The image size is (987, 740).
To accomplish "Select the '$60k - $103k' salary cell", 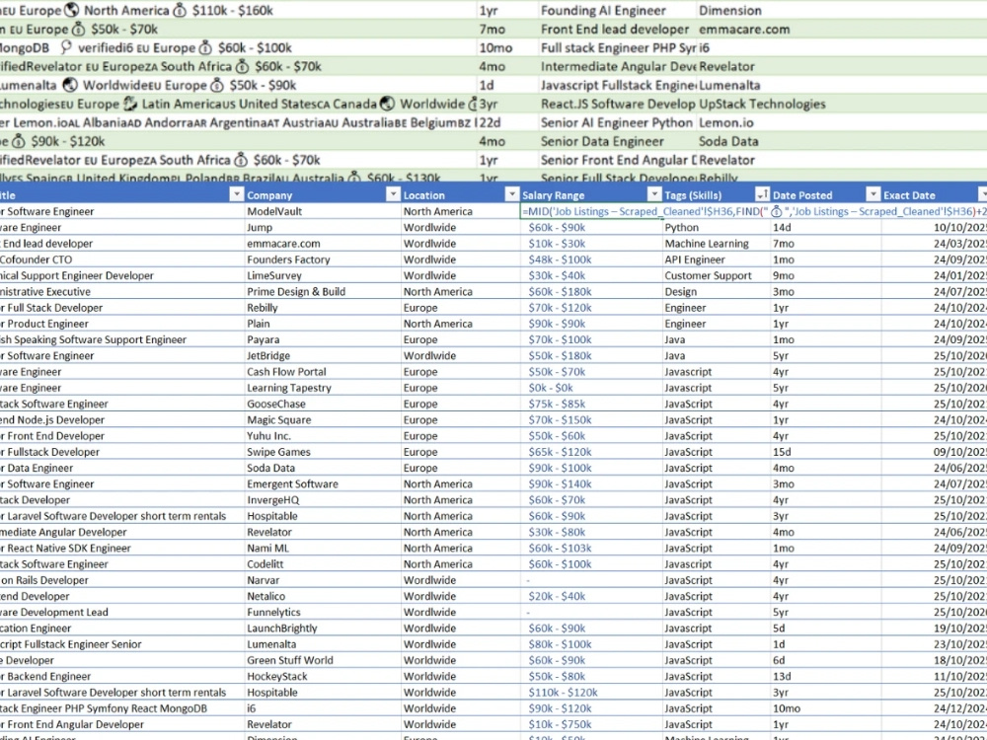I will pyautogui.click(x=591, y=548).
